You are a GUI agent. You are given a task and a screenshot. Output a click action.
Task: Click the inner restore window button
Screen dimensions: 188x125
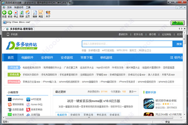point(181,7)
